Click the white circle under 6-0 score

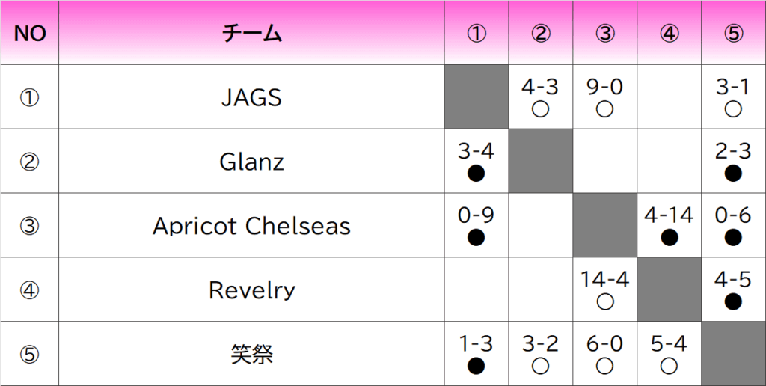(x=605, y=366)
